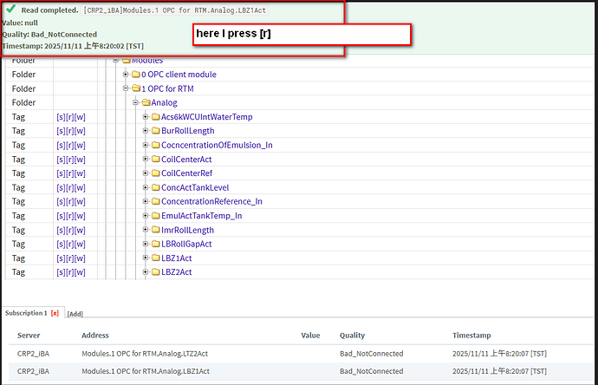Click Bad_NotConnected quality in the LTZ2Act subscription row

point(372,354)
